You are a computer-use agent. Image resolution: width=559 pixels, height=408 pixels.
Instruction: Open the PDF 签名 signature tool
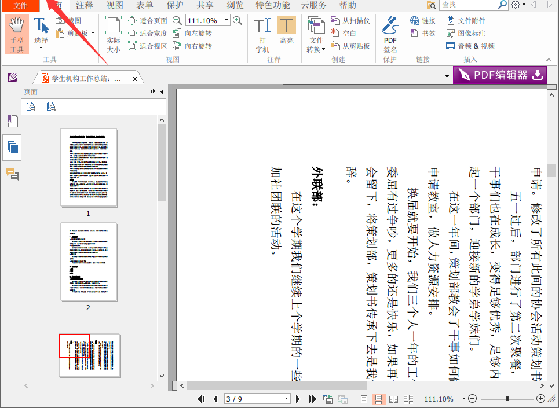390,32
